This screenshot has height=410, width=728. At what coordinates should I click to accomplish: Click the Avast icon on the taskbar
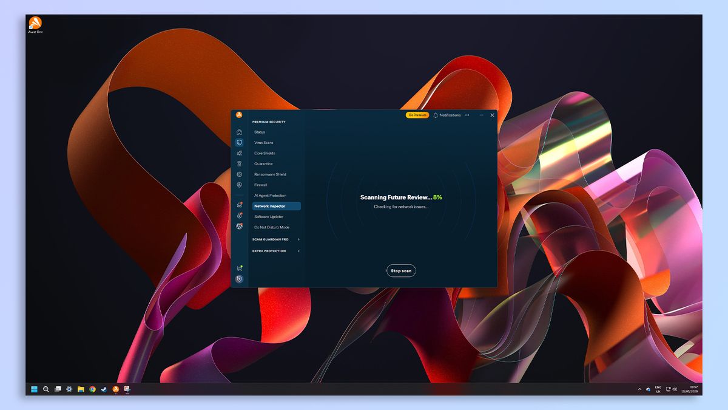pos(115,389)
